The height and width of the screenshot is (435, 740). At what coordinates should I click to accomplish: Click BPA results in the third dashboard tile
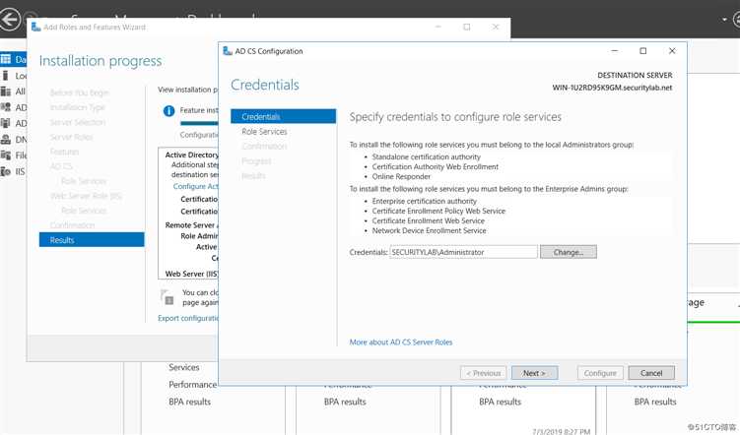click(x=501, y=402)
